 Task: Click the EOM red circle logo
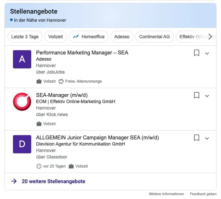pyautogui.click(x=22, y=102)
